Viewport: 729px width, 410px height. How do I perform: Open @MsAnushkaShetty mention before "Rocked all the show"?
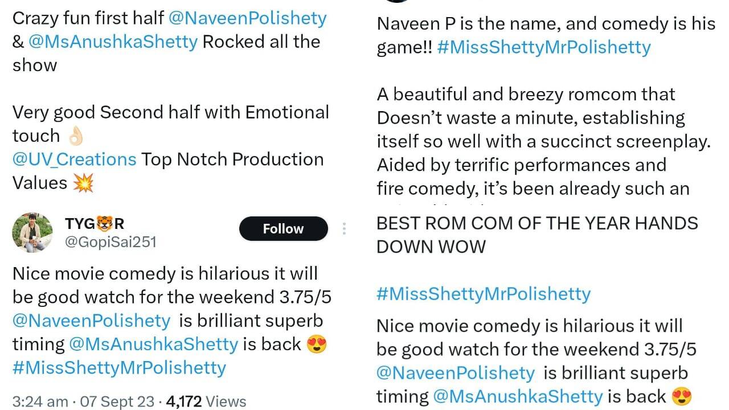pyautogui.click(x=113, y=42)
